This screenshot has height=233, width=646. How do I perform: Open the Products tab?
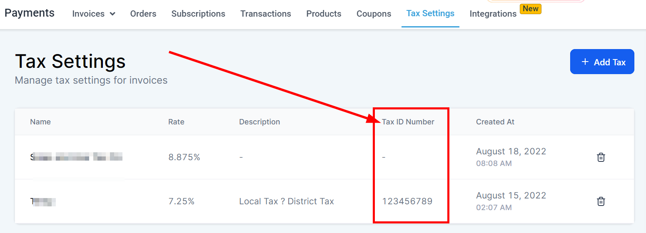click(x=324, y=14)
